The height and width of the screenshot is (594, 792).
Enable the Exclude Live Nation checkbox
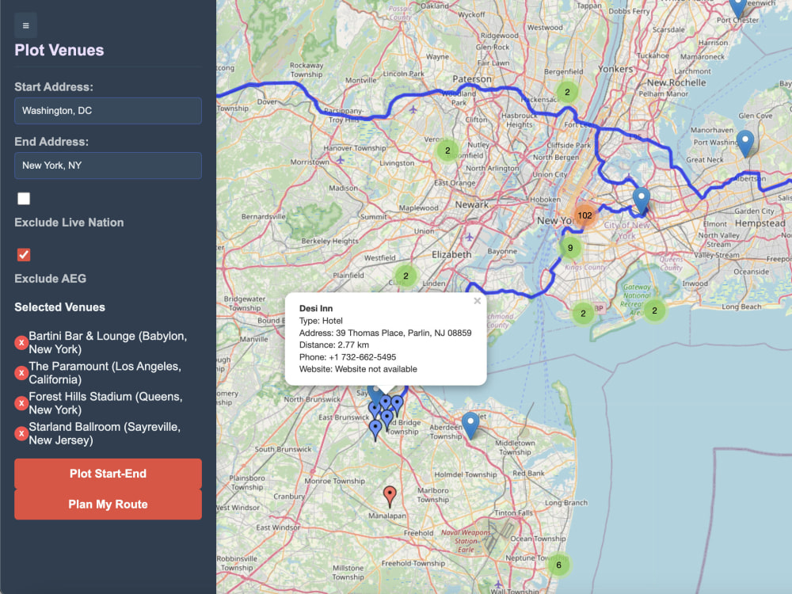[x=24, y=199]
